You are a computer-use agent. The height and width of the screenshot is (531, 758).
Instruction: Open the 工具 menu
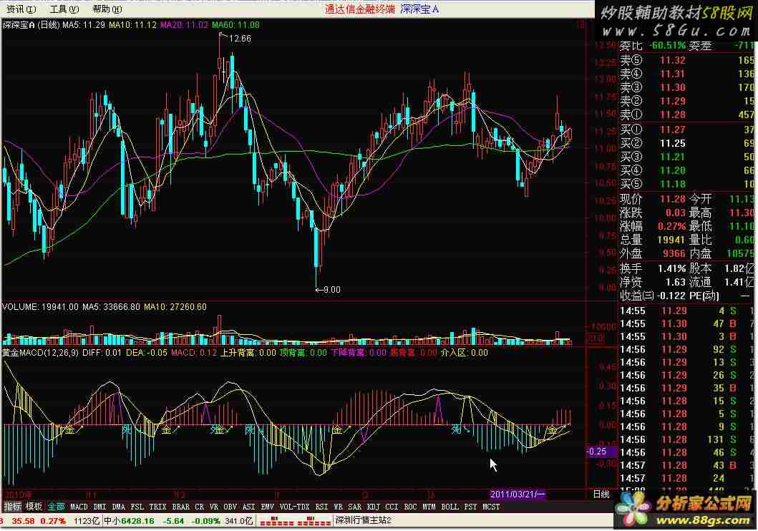(64, 9)
